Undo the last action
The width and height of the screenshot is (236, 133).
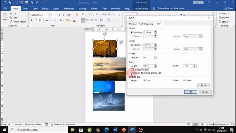click(10, 3)
